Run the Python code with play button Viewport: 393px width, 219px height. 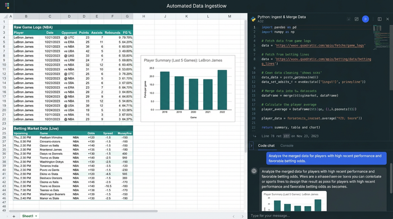coord(365,19)
